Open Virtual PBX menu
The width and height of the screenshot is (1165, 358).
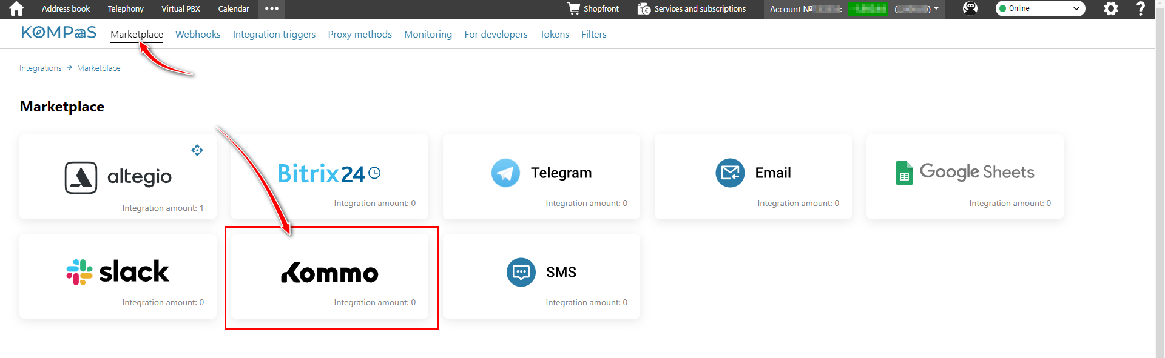pyautogui.click(x=181, y=8)
